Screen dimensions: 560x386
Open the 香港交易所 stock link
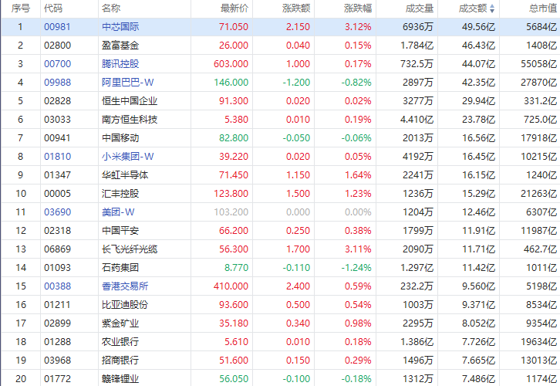click(125, 286)
